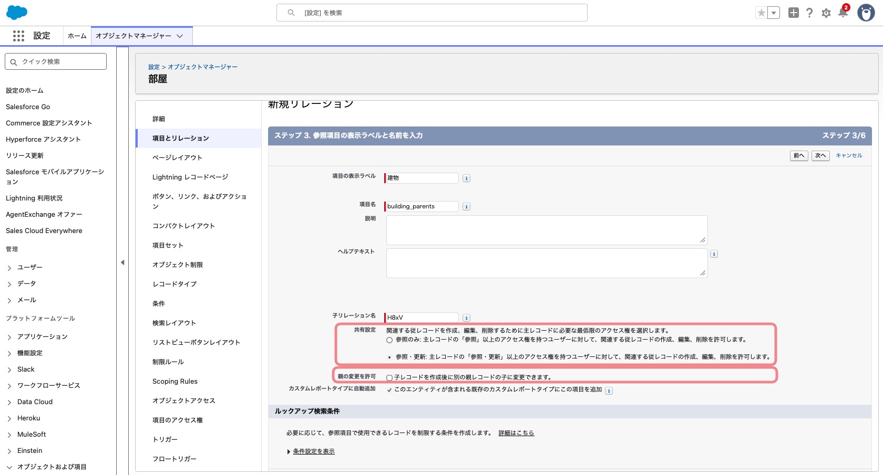
Task: Open the notifications bell
Action: coord(843,13)
